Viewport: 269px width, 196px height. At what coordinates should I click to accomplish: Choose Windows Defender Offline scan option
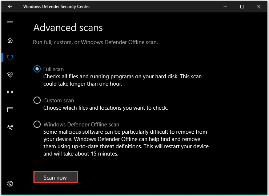[37, 124]
